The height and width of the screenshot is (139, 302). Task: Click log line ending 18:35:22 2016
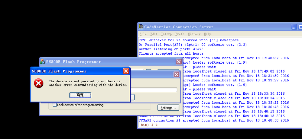pos(236,103)
